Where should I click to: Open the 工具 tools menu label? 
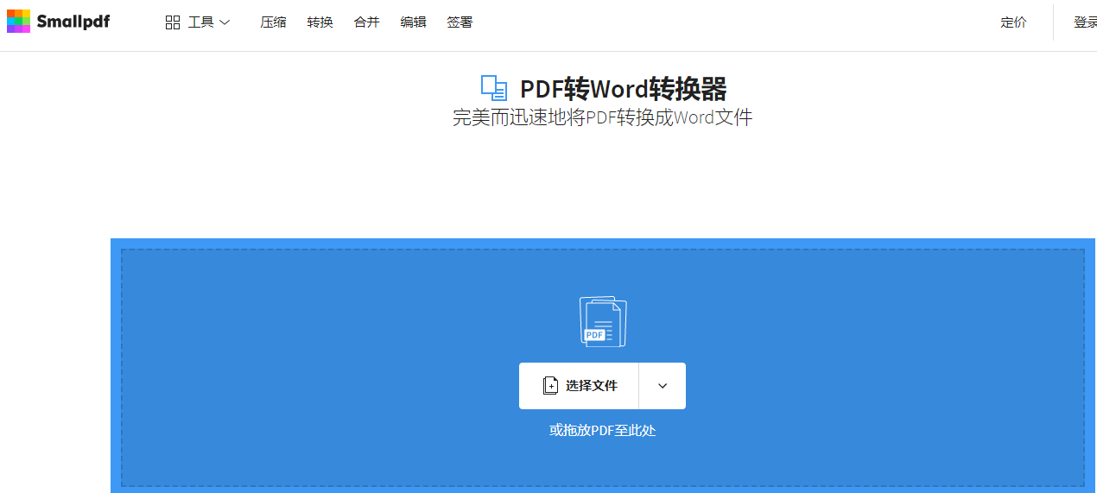[x=201, y=22]
